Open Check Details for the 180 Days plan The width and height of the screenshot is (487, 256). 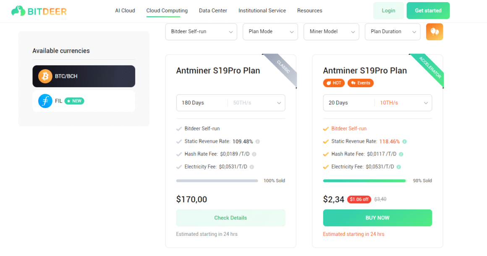[230, 218]
